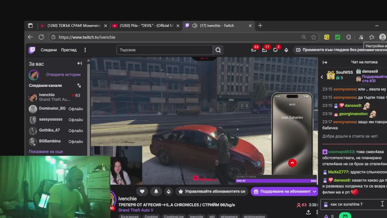Reload the Twitch page
This screenshot has height=218, width=387.
coord(41,37)
